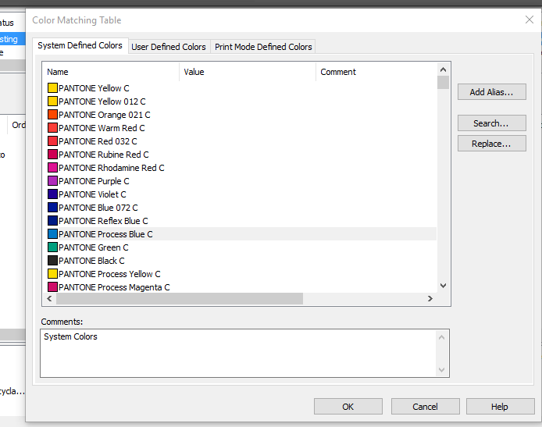
Task: Click the PANTONE Yellow C color swatch
Action: [x=52, y=87]
